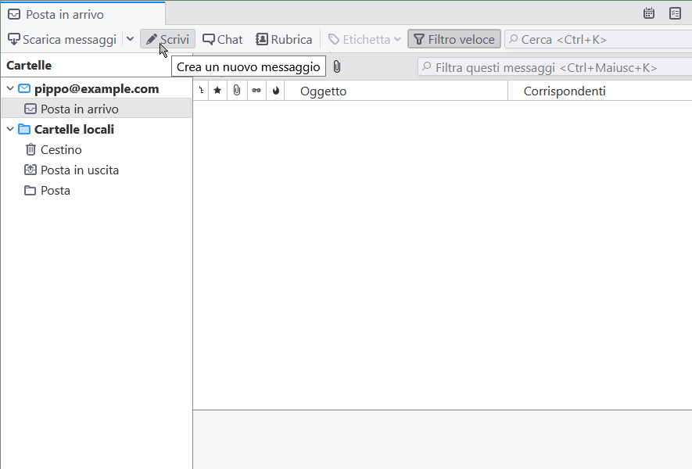
Task: Click the Filtra questi messaggi field
Action: 554,67
